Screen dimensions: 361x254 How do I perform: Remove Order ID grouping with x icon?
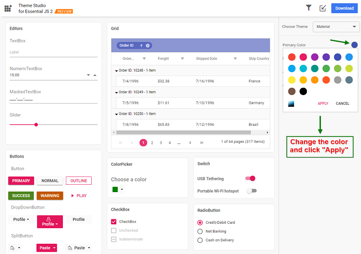coord(148,45)
